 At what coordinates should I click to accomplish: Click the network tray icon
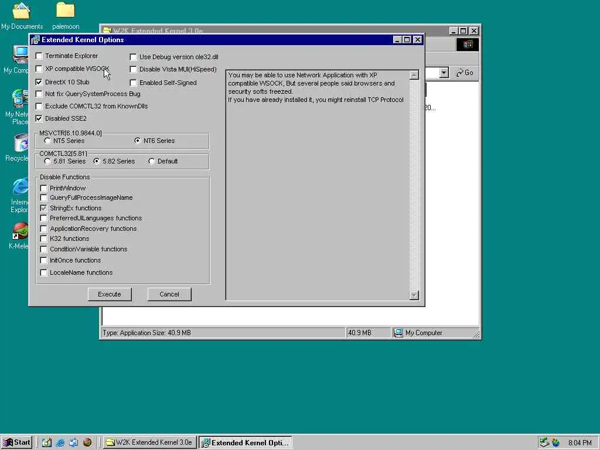tap(544, 442)
